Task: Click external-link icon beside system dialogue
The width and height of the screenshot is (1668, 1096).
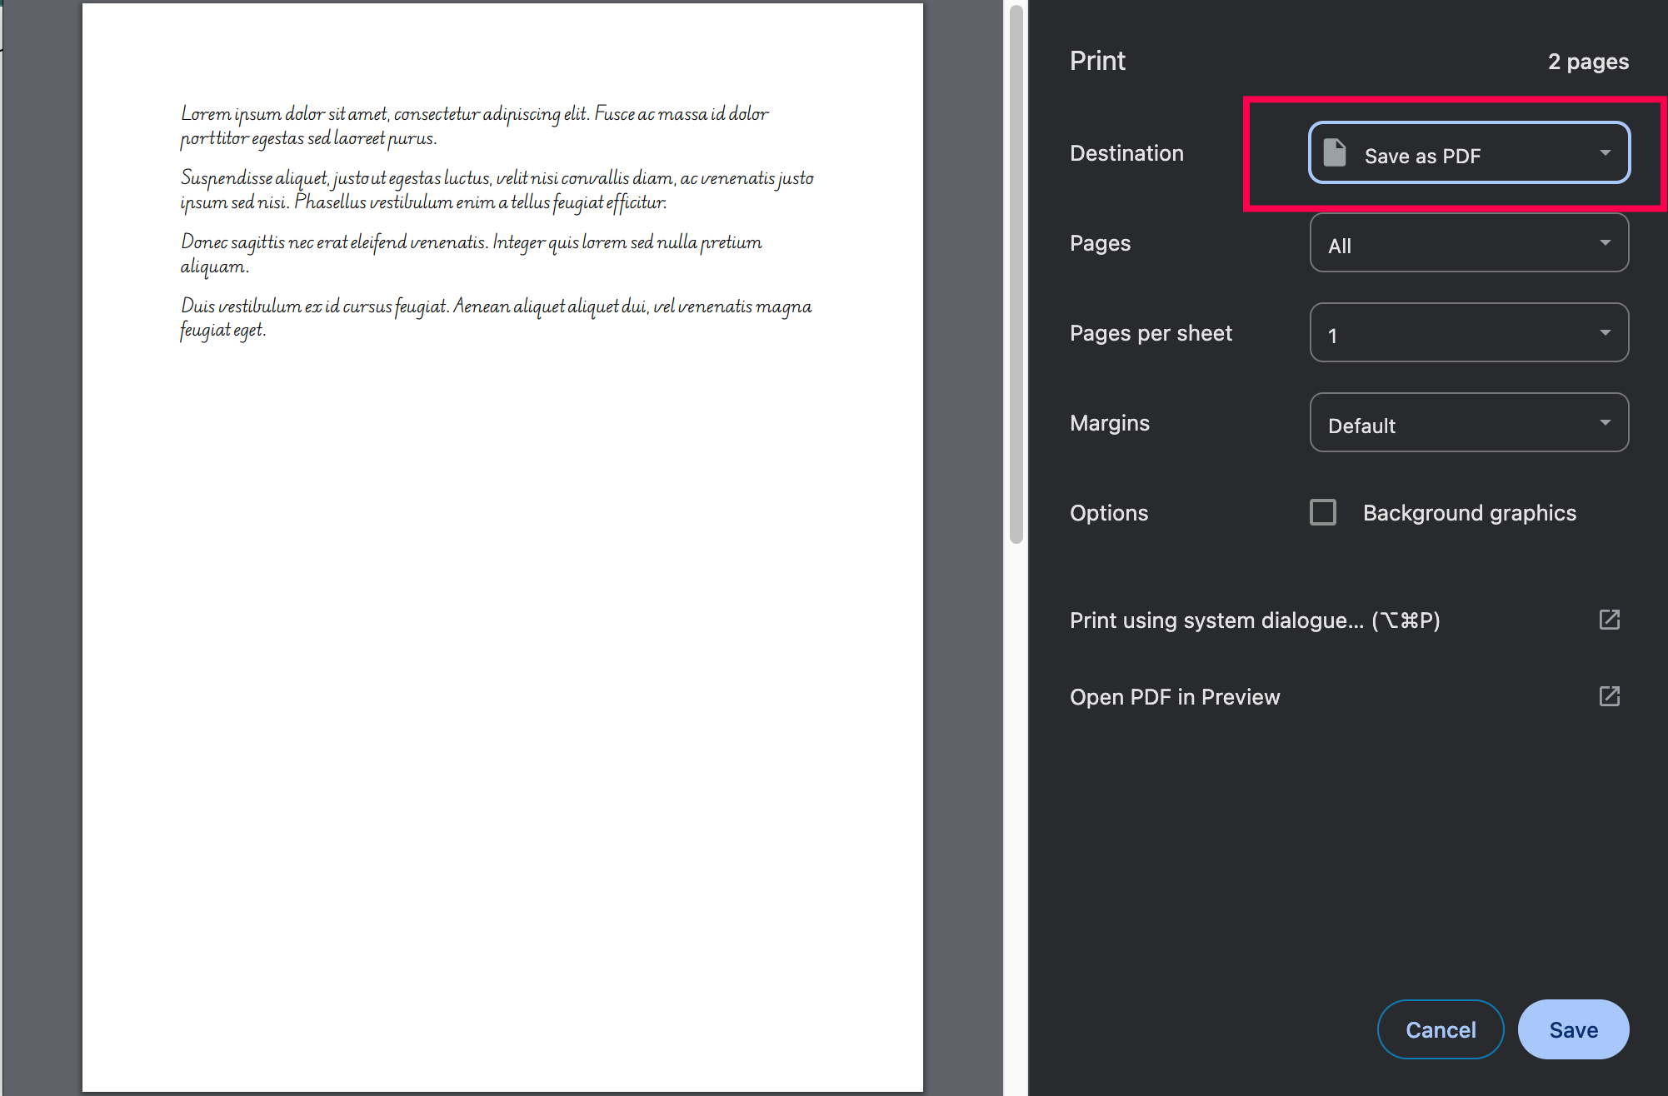Action: click(1609, 620)
